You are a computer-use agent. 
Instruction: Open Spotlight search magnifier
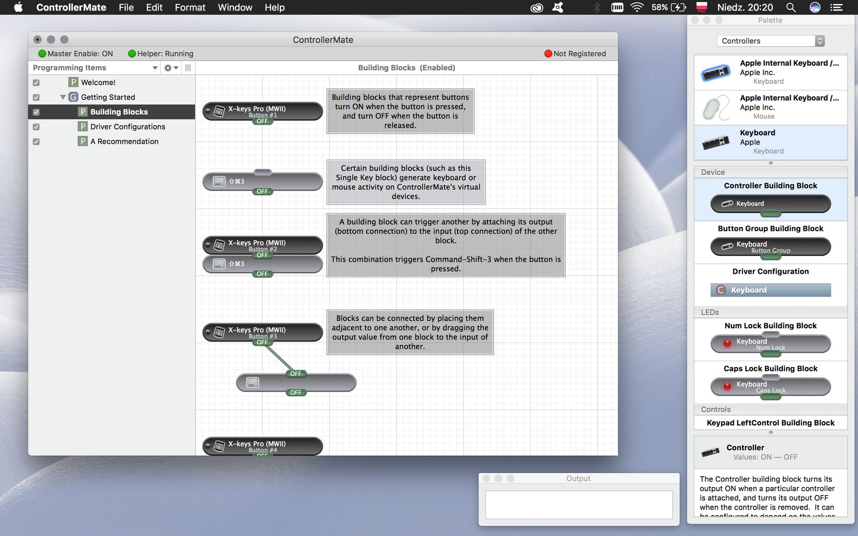(791, 7)
